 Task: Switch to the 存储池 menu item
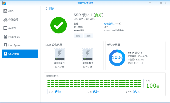[x=20, y=28]
